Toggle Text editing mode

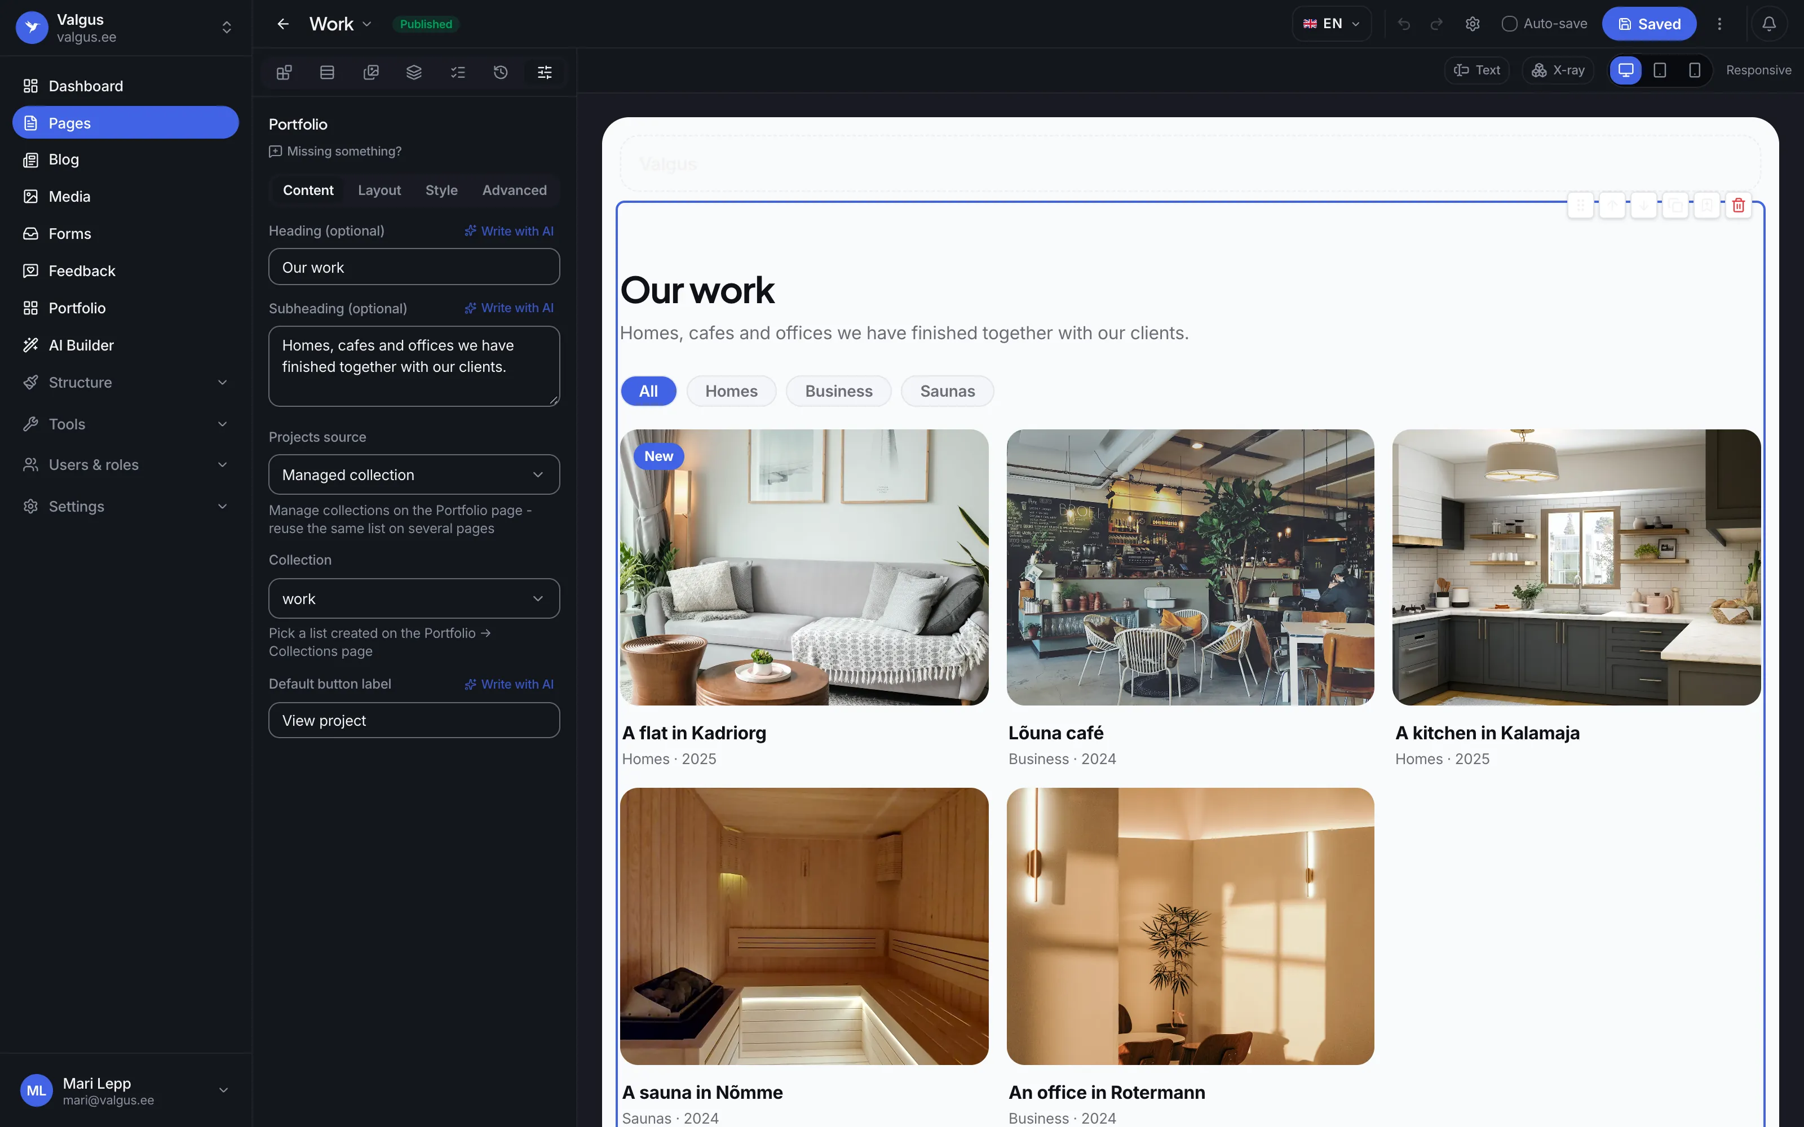[x=1477, y=70]
